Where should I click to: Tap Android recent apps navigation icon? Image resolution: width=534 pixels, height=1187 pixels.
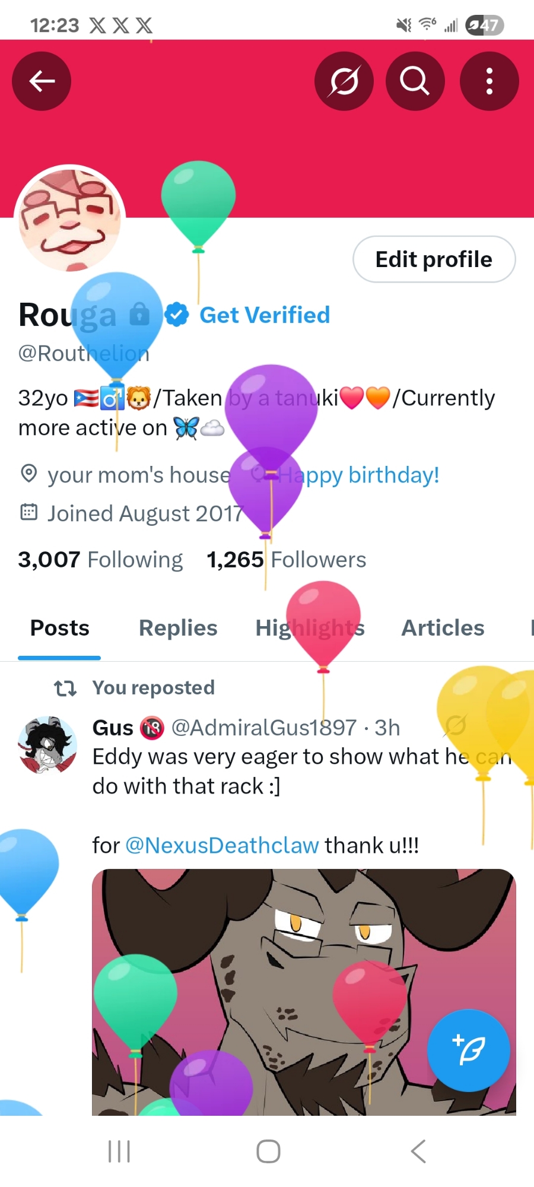click(x=119, y=1151)
